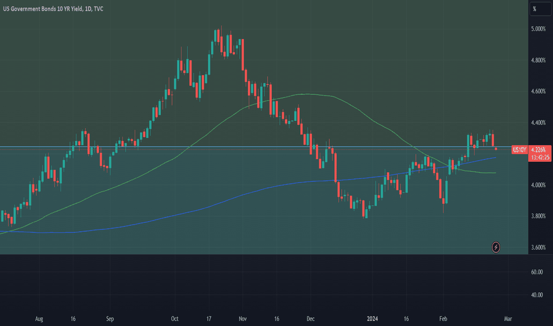Click the Sep date label

click(110, 319)
